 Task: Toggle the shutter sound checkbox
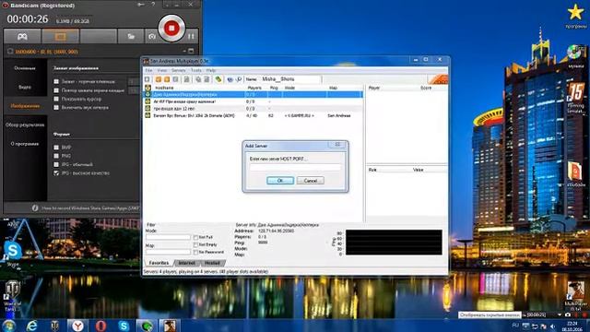(x=56, y=108)
